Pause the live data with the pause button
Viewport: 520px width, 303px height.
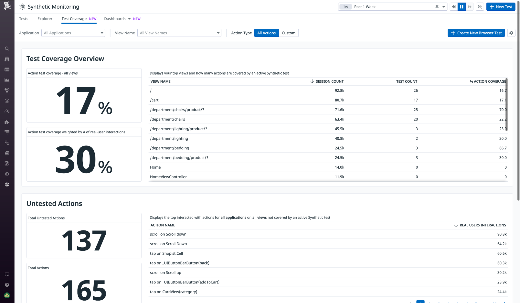[461, 7]
